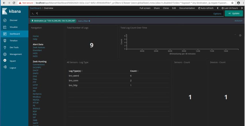
Task: Open RADIUS hunting link
Action: click(36, 108)
